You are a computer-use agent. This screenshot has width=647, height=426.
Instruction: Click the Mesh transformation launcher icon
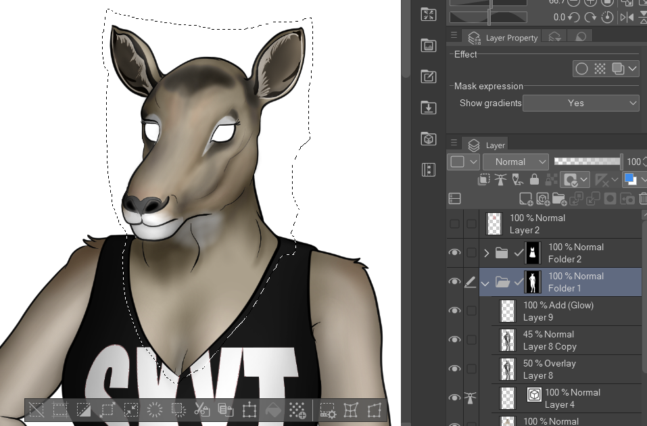(351, 410)
